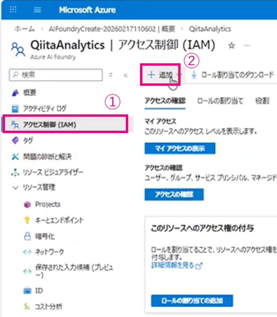
Task: Click the アクセス制御 (IAM) sidebar icon
Action: tap(15, 124)
